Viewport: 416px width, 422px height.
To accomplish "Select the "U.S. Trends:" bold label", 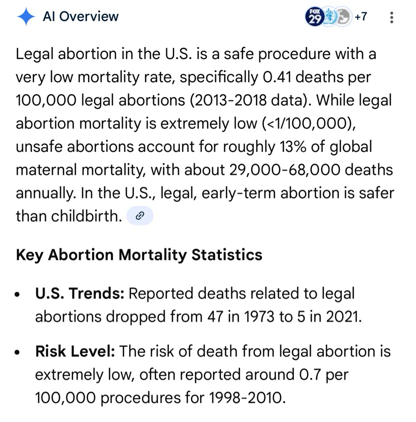I will (80, 294).
